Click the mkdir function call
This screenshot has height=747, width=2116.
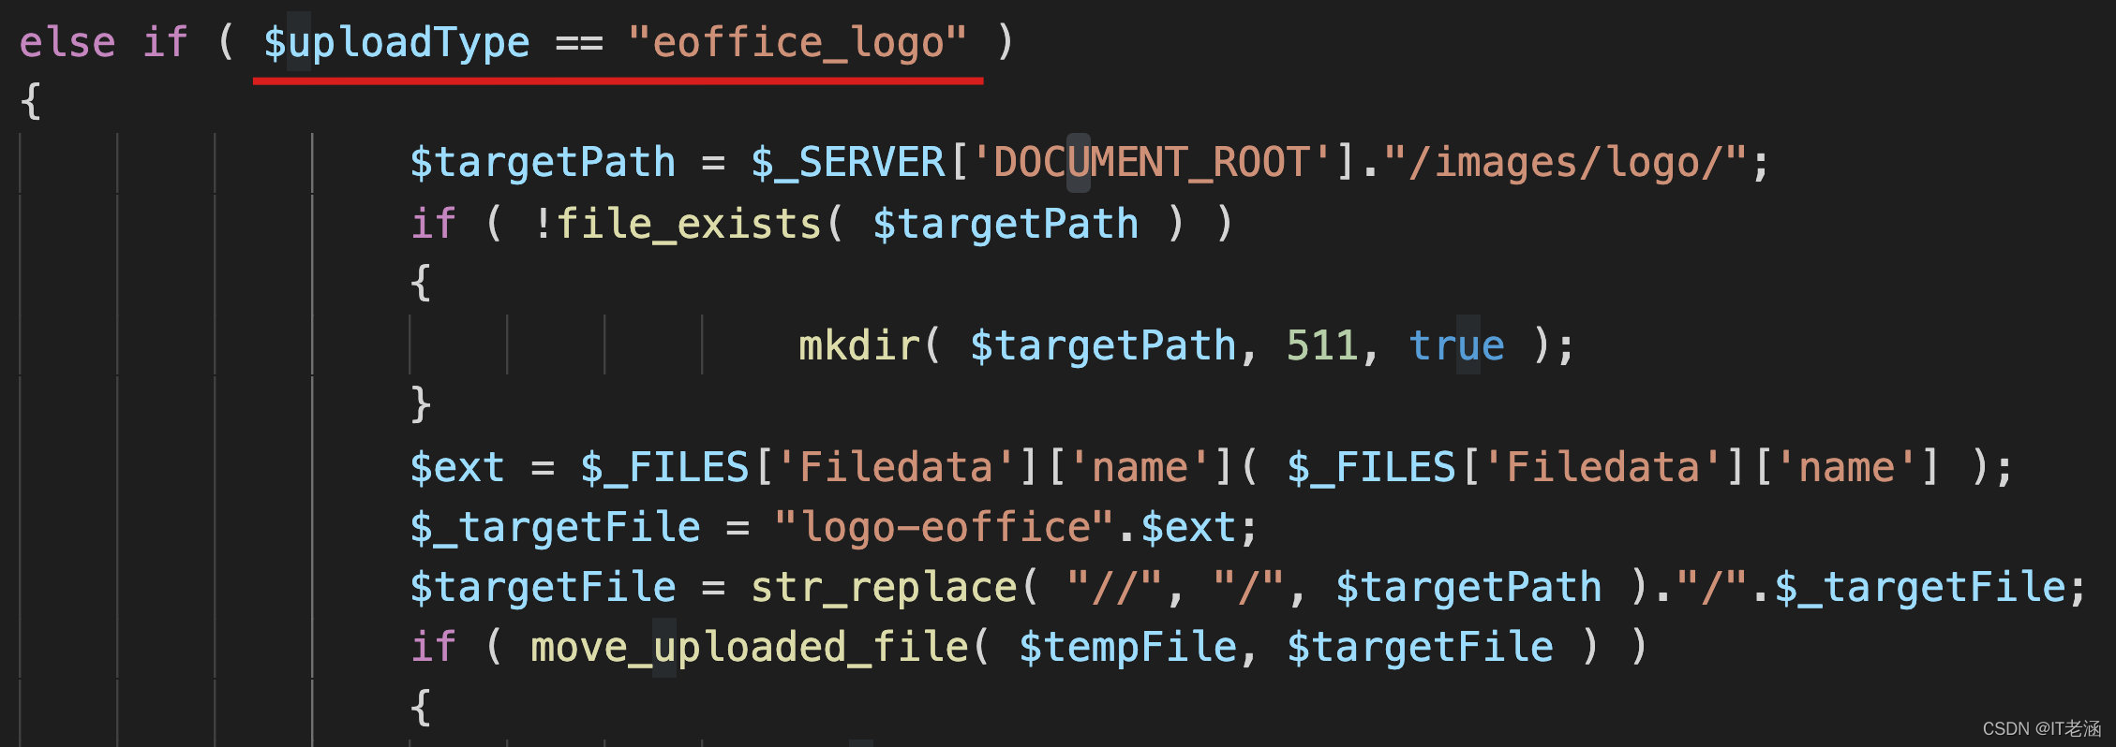pyautogui.click(x=858, y=346)
